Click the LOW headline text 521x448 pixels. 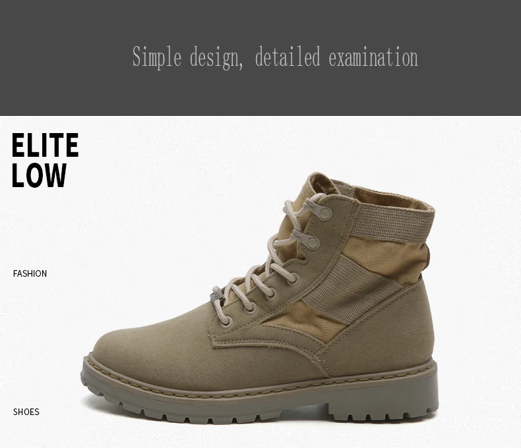point(39,175)
